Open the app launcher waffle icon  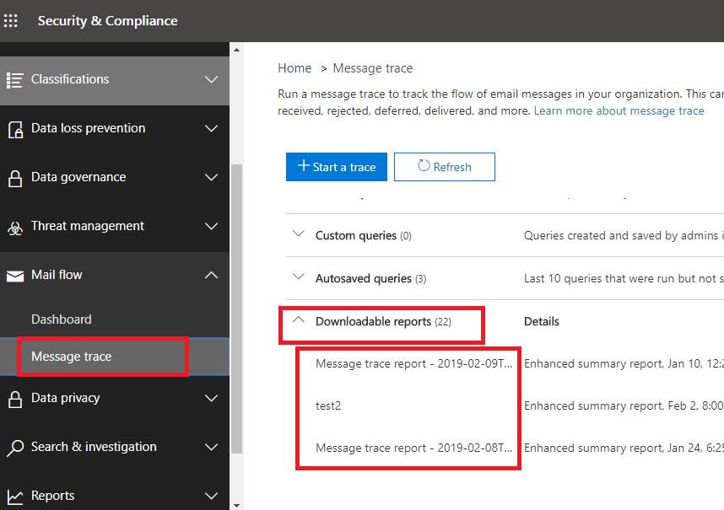[11, 21]
